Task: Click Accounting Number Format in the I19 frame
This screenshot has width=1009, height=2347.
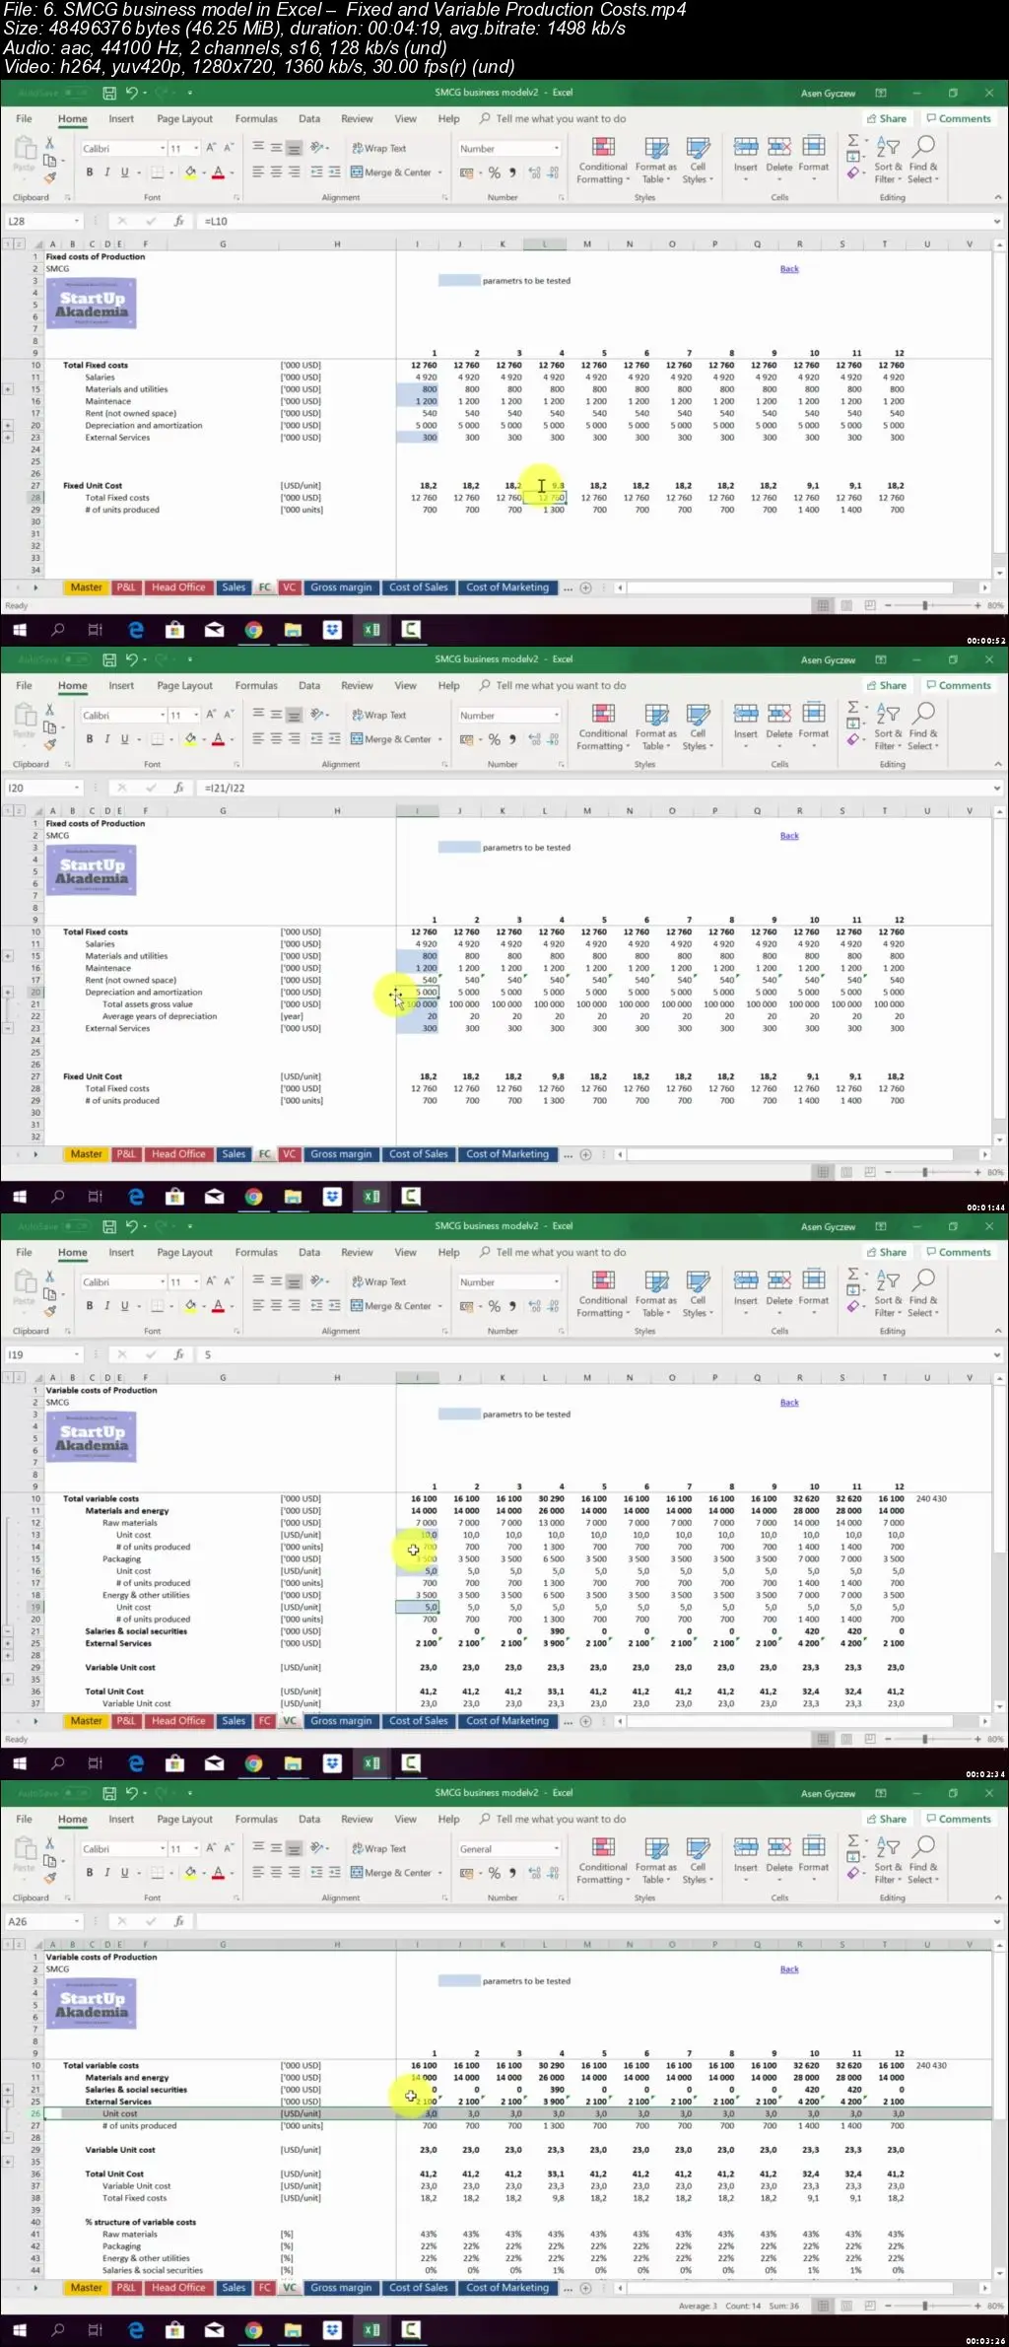Action: point(467,1306)
